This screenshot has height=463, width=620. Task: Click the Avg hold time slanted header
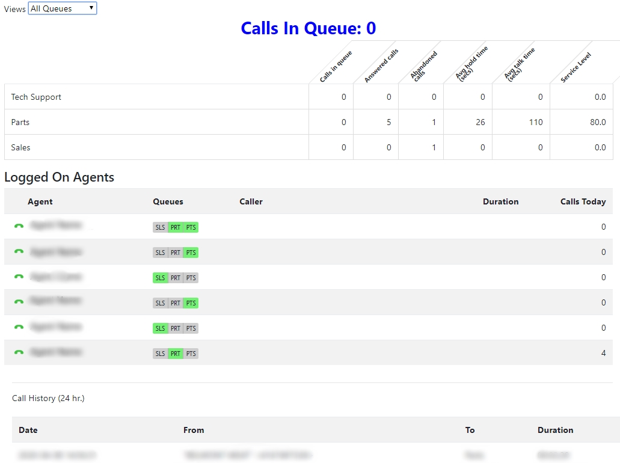pos(471,64)
